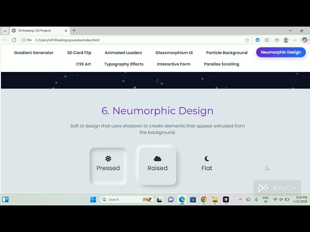Close the 10 Amazing CSS Projects tab
The height and width of the screenshot is (232, 310).
pyautogui.click(x=66, y=30)
